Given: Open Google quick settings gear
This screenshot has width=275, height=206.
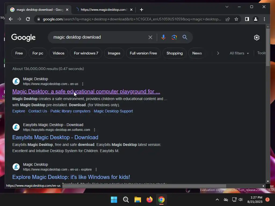Looking at the screenshot, I should [x=256, y=37].
